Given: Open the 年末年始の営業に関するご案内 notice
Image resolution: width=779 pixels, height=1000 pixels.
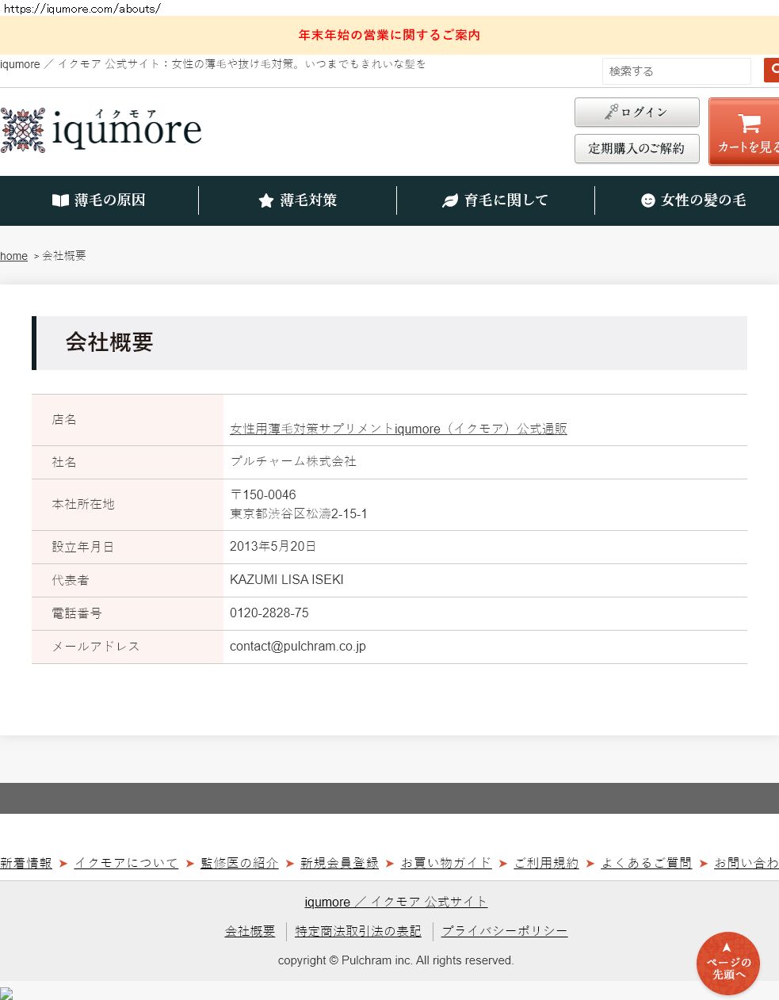Looking at the screenshot, I should pos(389,35).
